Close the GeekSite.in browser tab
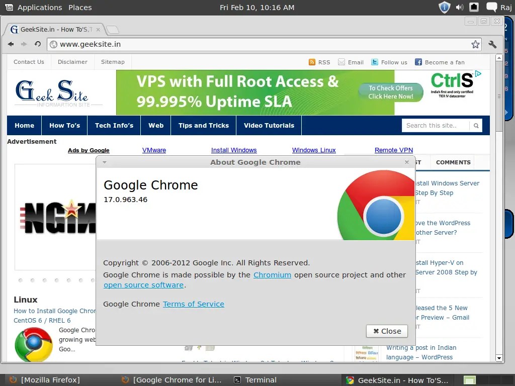Screen dimensions: 515x386 click(x=98, y=30)
